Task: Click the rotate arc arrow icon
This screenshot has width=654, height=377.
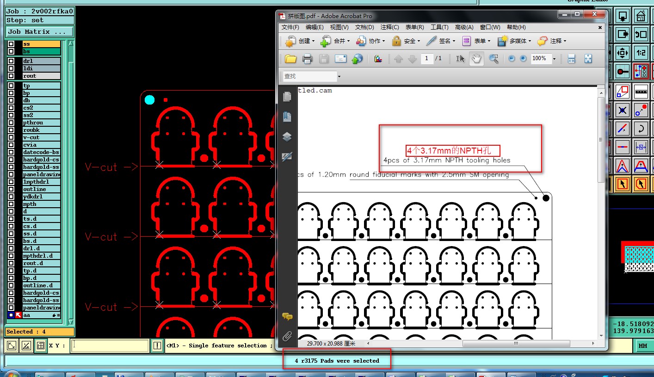Action: point(641,129)
